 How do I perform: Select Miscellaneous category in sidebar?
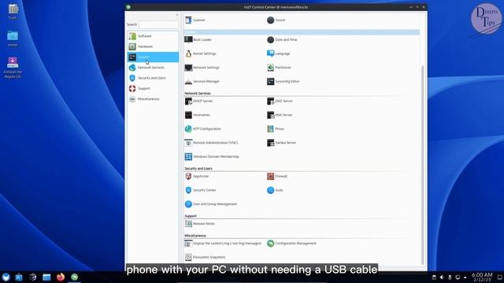[x=153, y=99]
